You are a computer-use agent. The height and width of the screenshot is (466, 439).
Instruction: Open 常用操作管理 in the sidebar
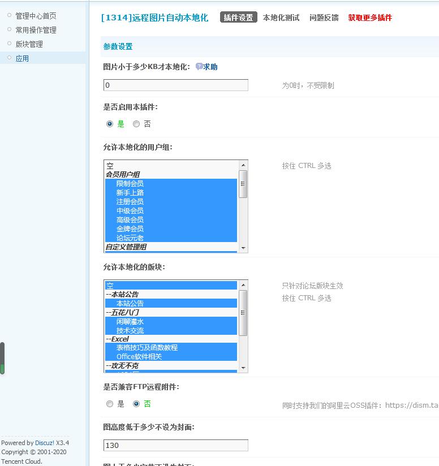(36, 30)
